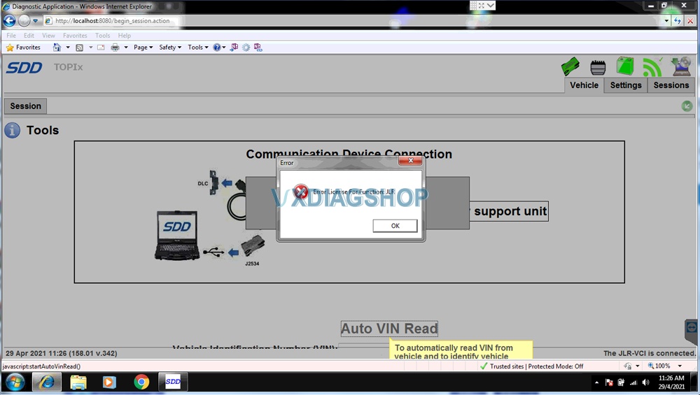Open the address bar history dropdown
The width and height of the screenshot is (700, 395).
click(x=666, y=20)
